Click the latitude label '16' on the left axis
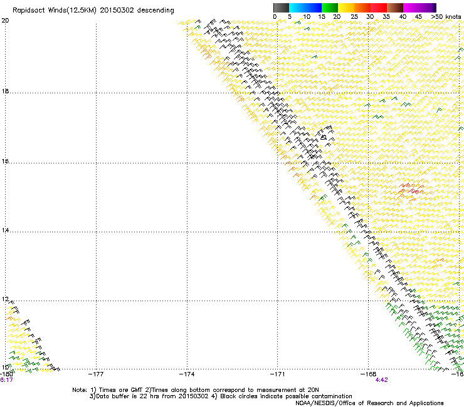Screen dimensions: 464x407 [5, 162]
